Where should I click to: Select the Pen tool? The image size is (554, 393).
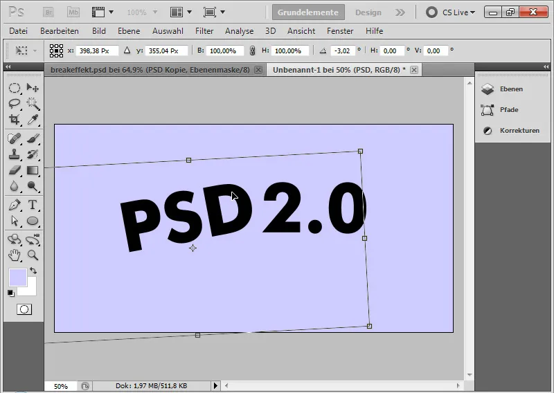14,205
